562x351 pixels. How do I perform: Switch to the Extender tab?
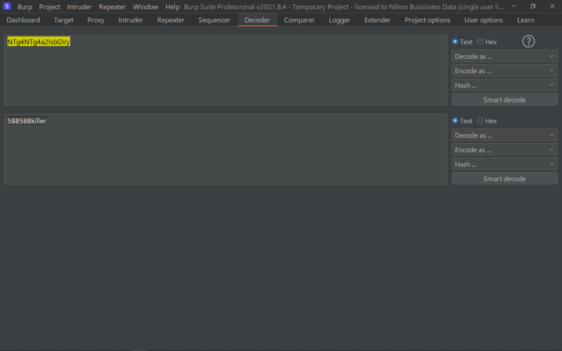pyautogui.click(x=377, y=20)
